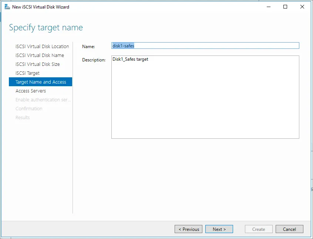This screenshot has height=239, width=313.
Task: Click the Specify target name heading
Action: [46, 28]
